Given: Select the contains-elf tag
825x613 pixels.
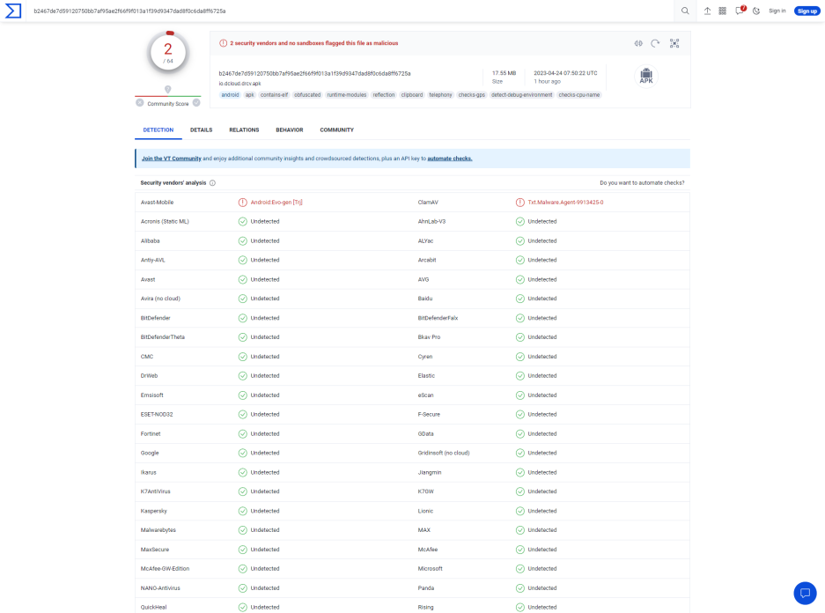Looking at the screenshot, I should (274, 95).
